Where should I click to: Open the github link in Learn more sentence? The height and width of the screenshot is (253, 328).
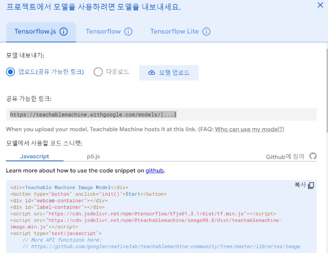coord(155,171)
